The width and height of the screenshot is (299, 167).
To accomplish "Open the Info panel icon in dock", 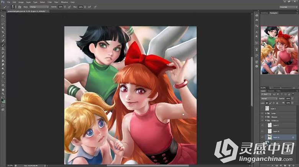I will point(257,66).
